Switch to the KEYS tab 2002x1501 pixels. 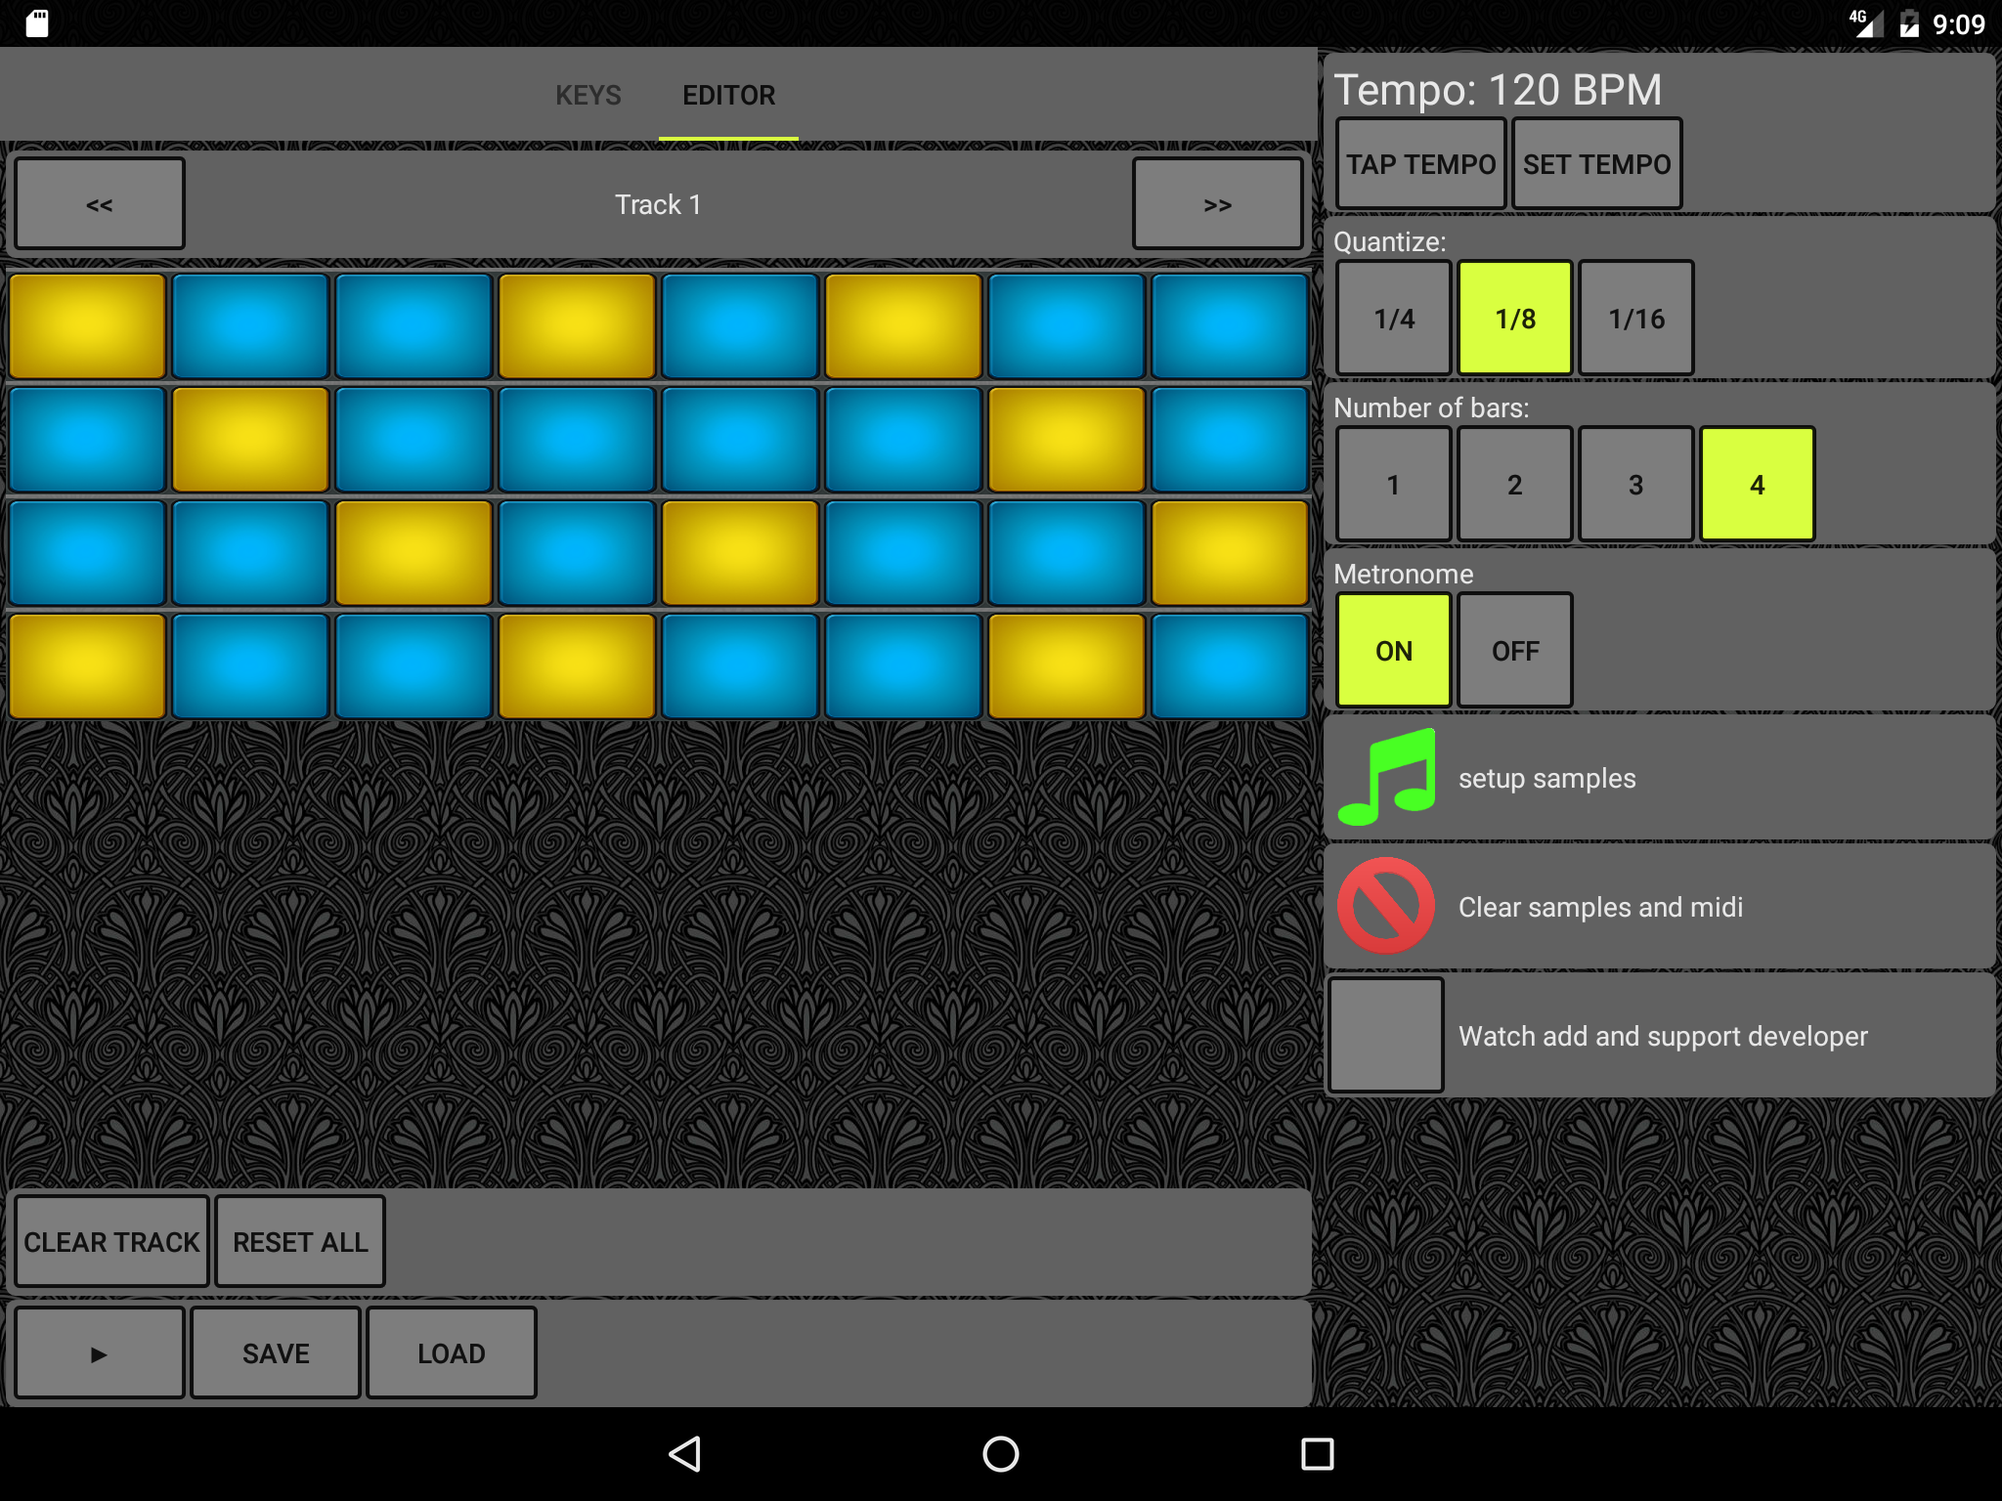click(588, 95)
